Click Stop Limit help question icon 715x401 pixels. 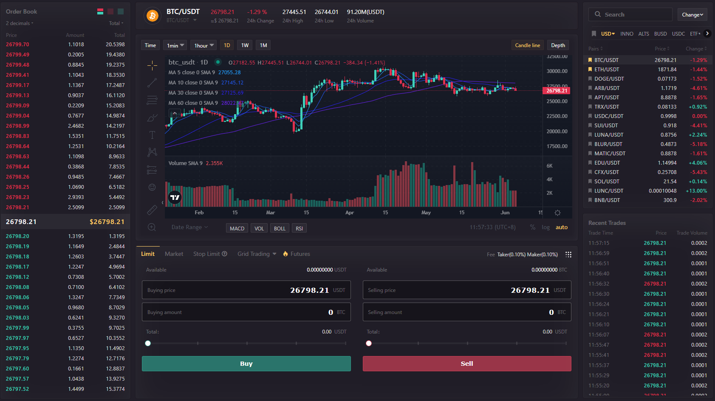point(225,254)
